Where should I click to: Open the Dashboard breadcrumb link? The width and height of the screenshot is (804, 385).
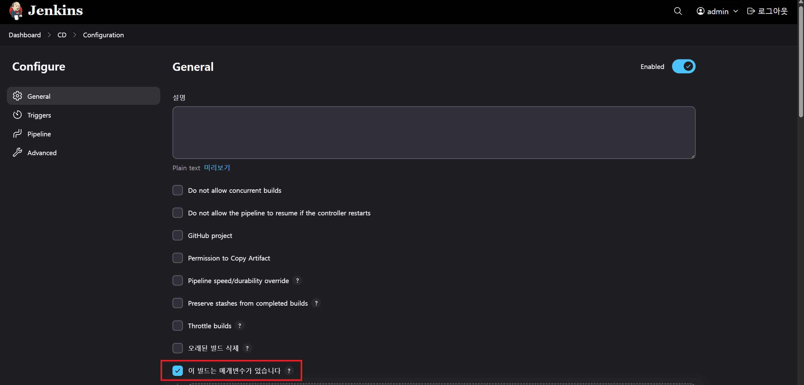pyautogui.click(x=25, y=35)
